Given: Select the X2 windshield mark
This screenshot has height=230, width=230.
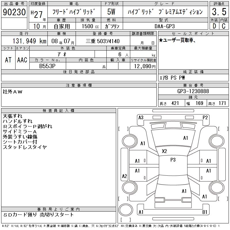Looking at the screenshot, I should [164, 151].
